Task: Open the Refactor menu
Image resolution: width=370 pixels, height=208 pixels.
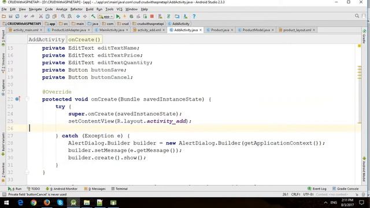Action: click(76, 9)
